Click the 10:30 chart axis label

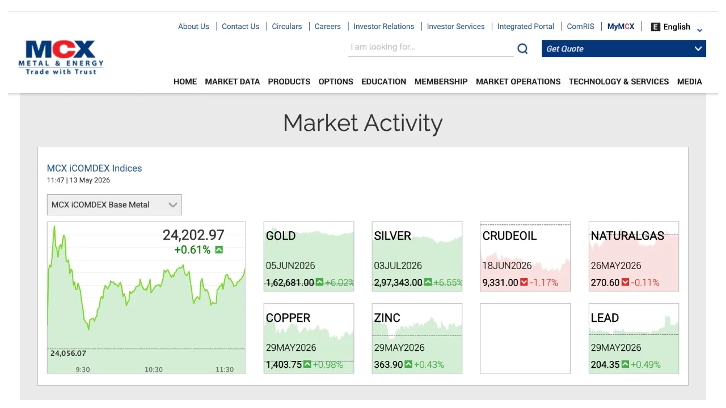[154, 369]
